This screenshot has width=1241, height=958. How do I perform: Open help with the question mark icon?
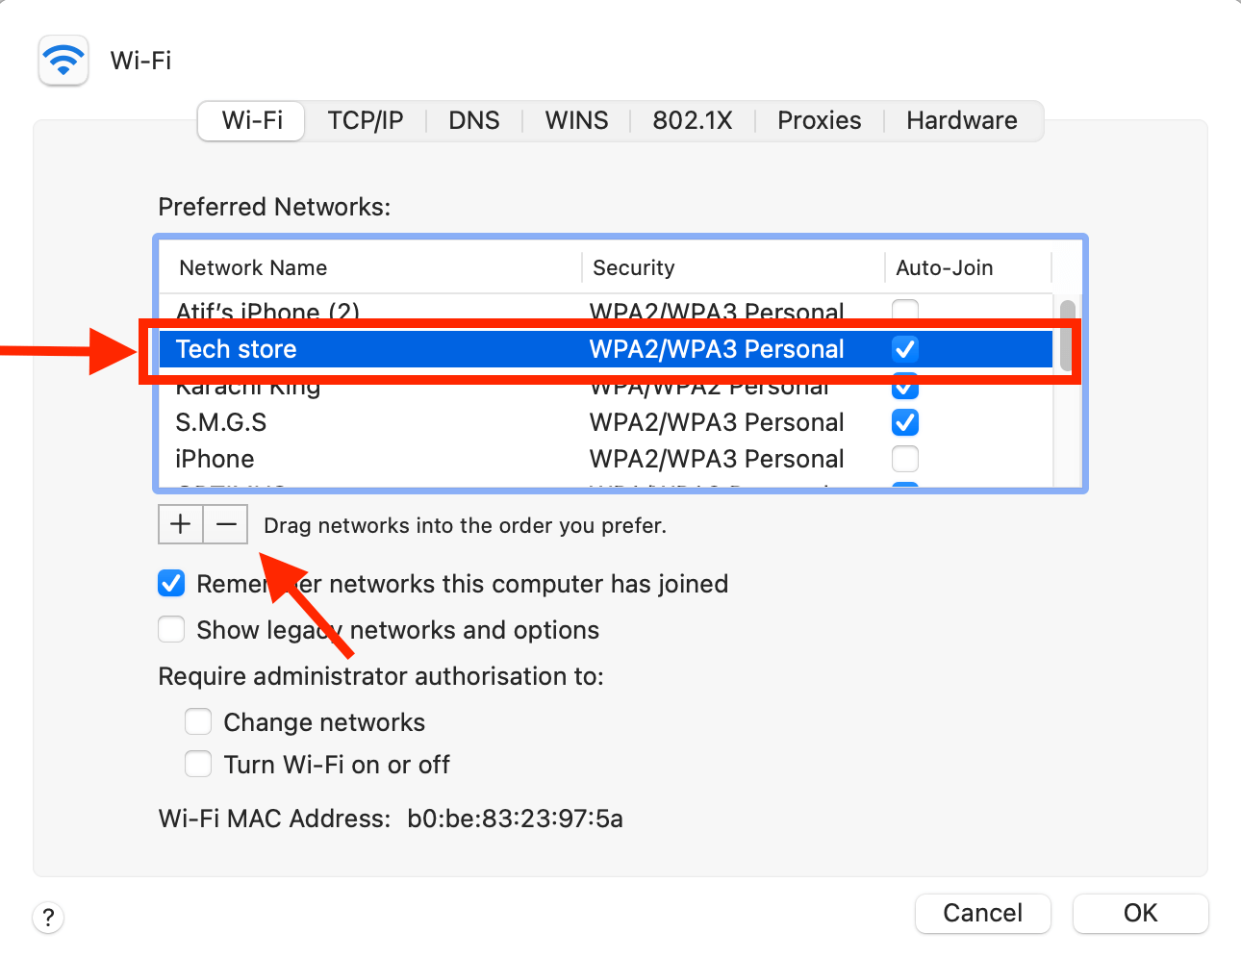(48, 917)
